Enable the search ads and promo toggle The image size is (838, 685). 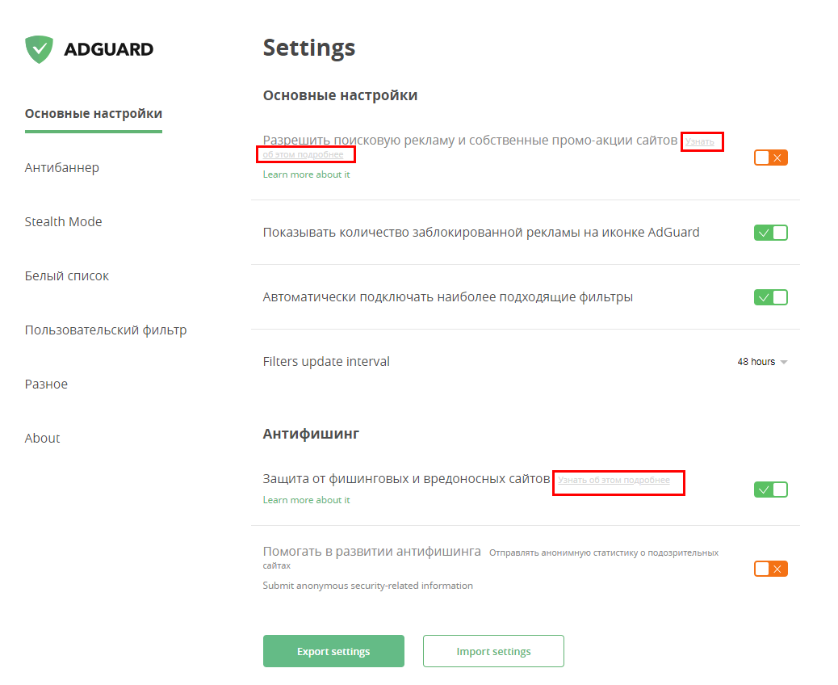pyautogui.click(x=770, y=158)
